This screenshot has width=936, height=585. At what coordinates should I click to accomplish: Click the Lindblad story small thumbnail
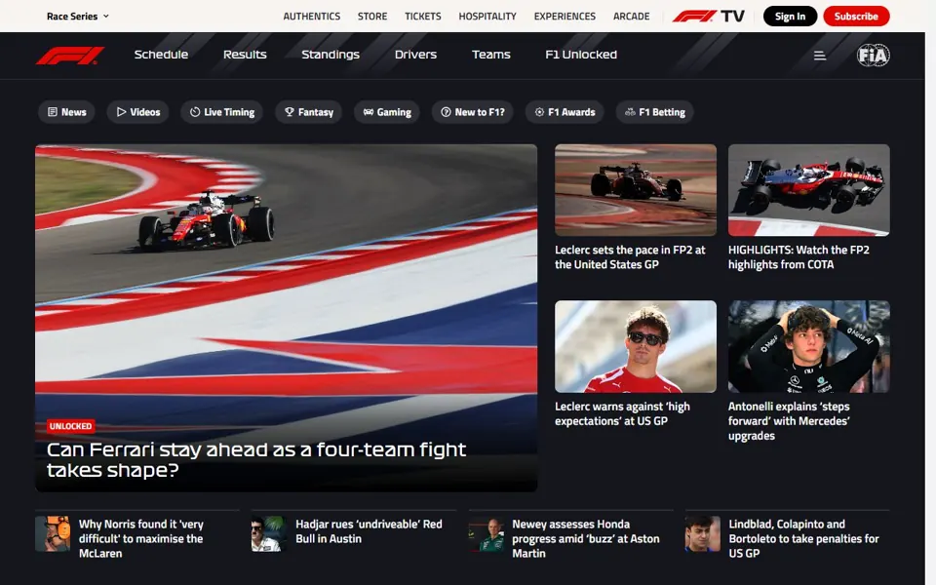(x=703, y=533)
